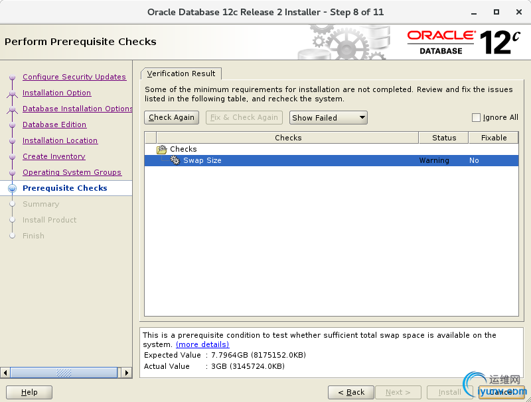Enable the Ignore All checkbox
This screenshot has height=402, width=531.
pyautogui.click(x=476, y=117)
